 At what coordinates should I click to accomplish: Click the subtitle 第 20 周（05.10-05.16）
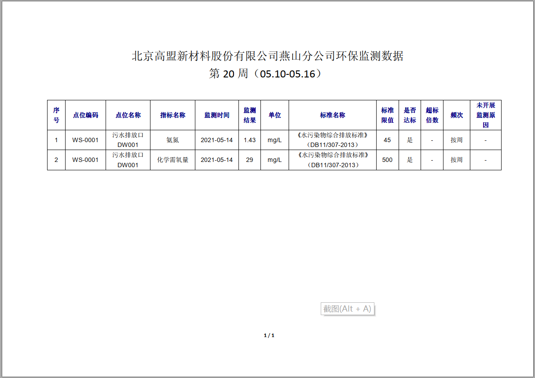(267, 73)
